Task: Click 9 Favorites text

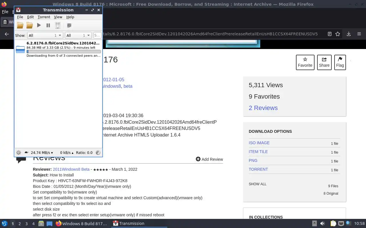Action: 264,96
